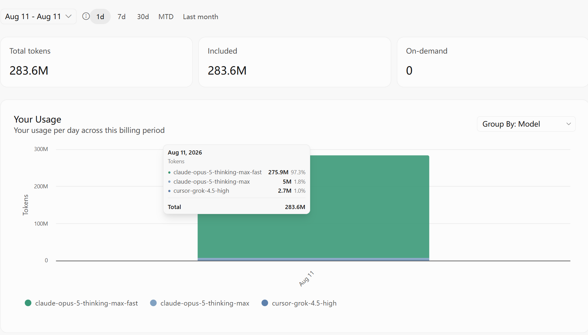The width and height of the screenshot is (588, 335).
Task: Choose the Last month range
Action: [x=201, y=17]
